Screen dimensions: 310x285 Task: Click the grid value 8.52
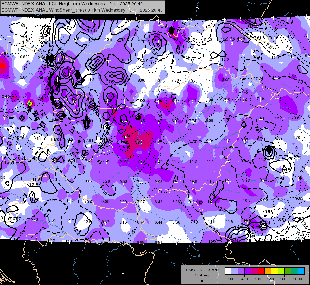(278, 118)
